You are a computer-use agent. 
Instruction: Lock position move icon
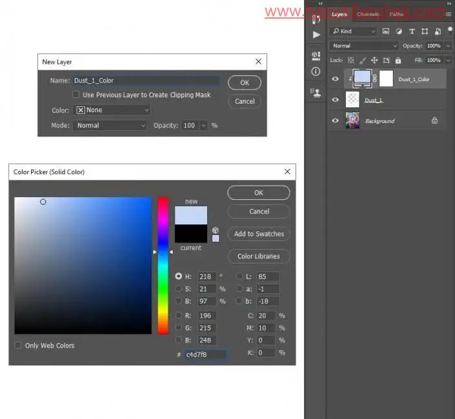(374, 60)
